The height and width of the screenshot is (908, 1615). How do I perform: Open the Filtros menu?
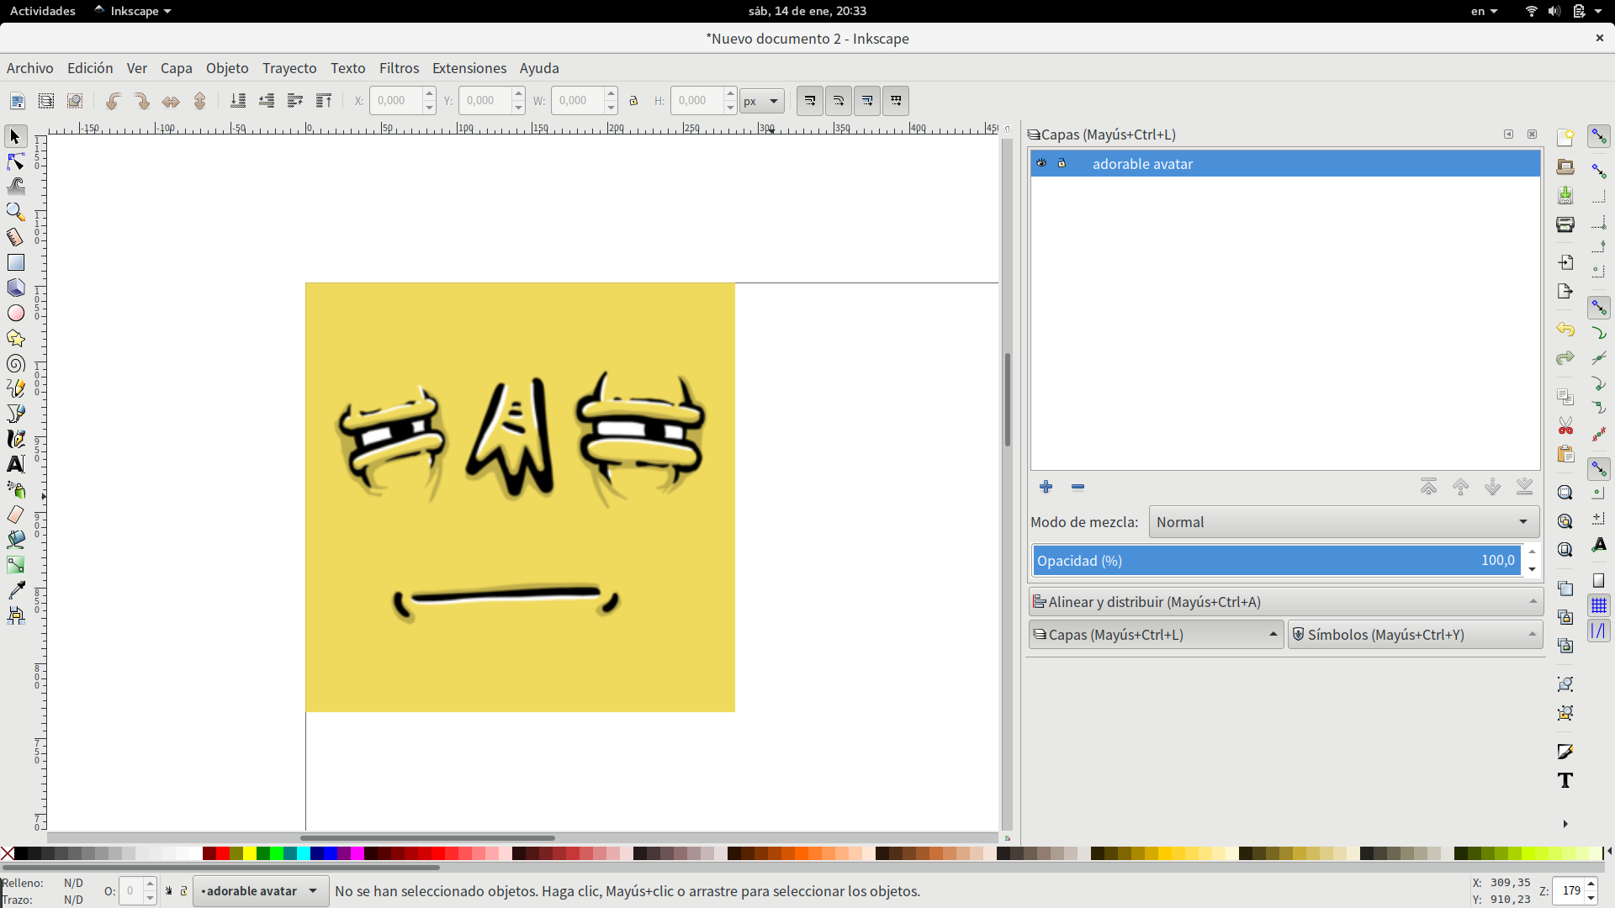tap(399, 68)
